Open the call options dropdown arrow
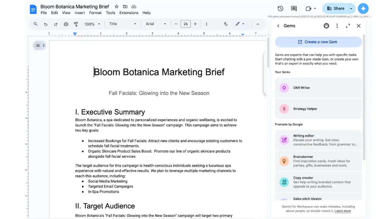389x219 pixels. [x=315, y=9]
